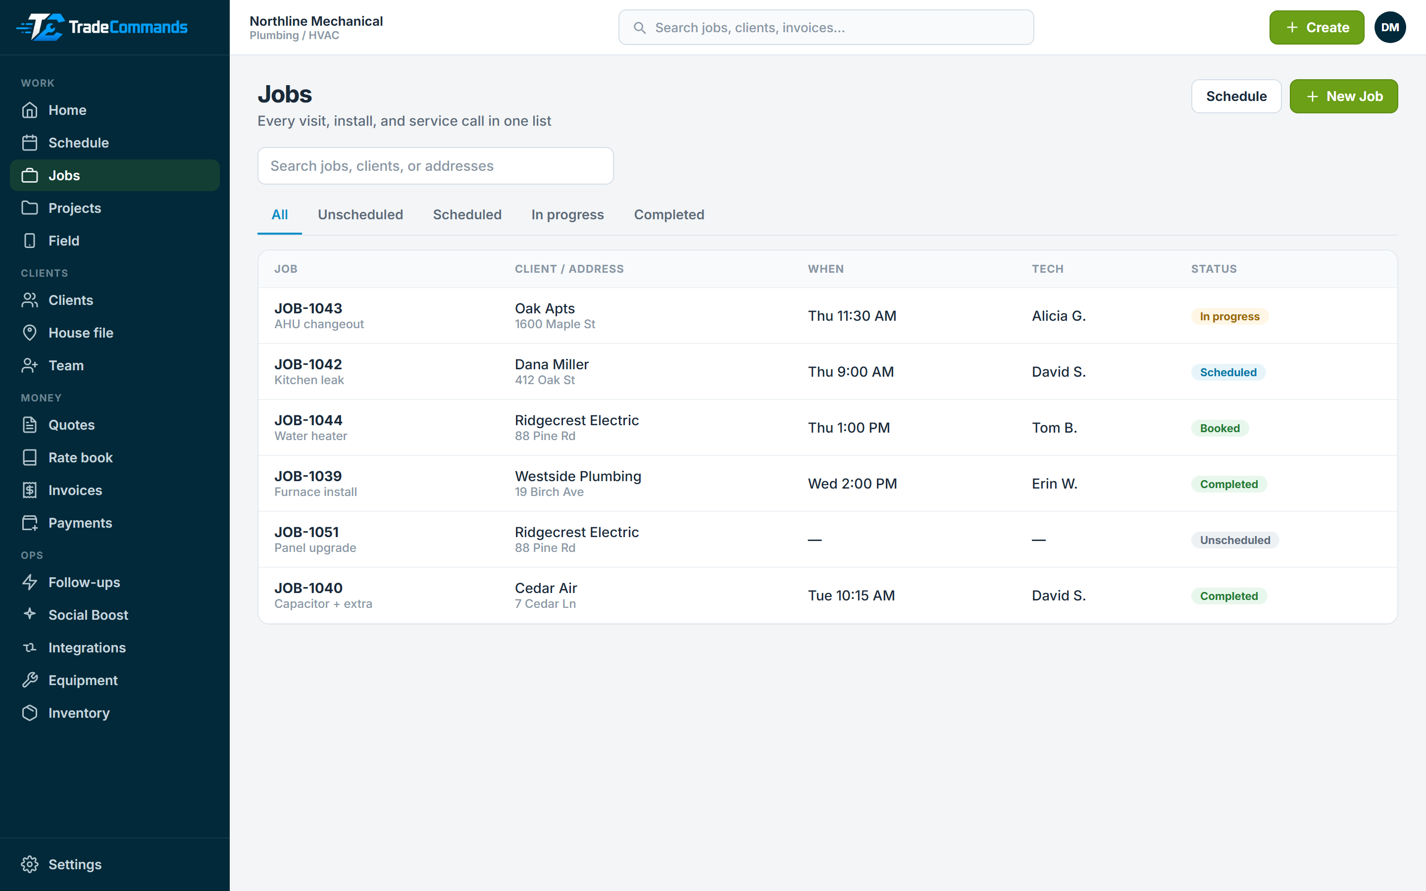Switch to the In progress tab
This screenshot has height=891, width=1426.
pyautogui.click(x=567, y=214)
